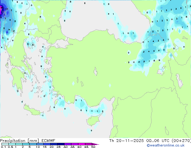Click the island of Cyprus
This screenshot has height=148, width=191.
point(93,121)
